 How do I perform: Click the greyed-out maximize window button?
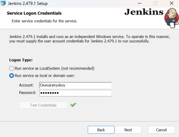[x=155, y=3]
